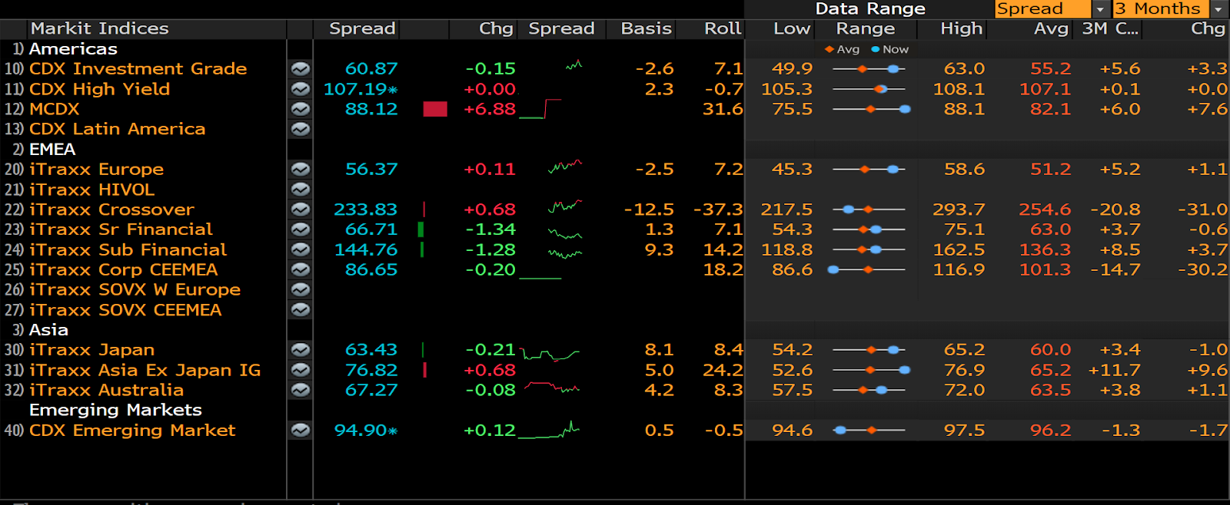Screen dimensions: 1230x505
Task: Select the Spread data range field
Action: coord(1043,9)
